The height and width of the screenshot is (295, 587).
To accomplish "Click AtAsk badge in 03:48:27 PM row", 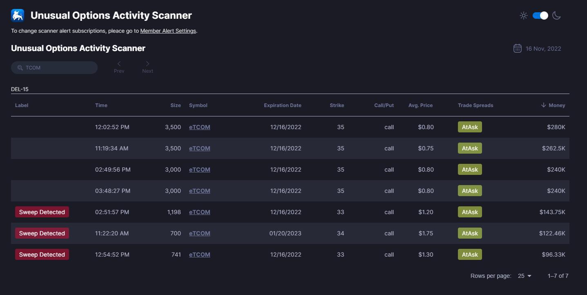I will coord(470,191).
